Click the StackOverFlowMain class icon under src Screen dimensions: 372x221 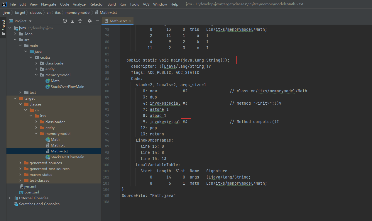click(48, 87)
